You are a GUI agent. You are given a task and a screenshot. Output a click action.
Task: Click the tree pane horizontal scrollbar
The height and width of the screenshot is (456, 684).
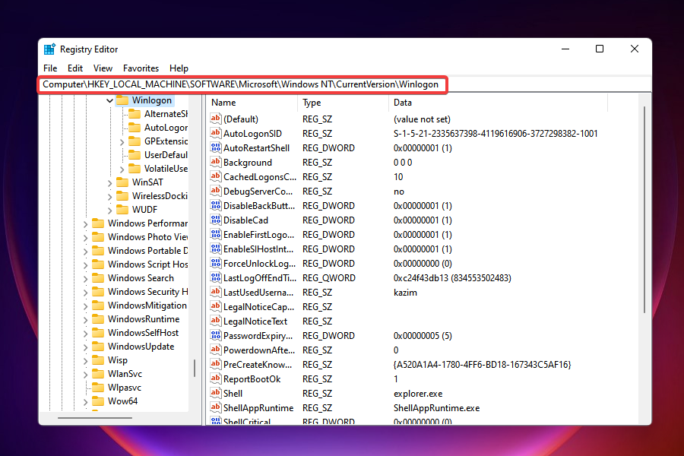(x=95, y=418)
